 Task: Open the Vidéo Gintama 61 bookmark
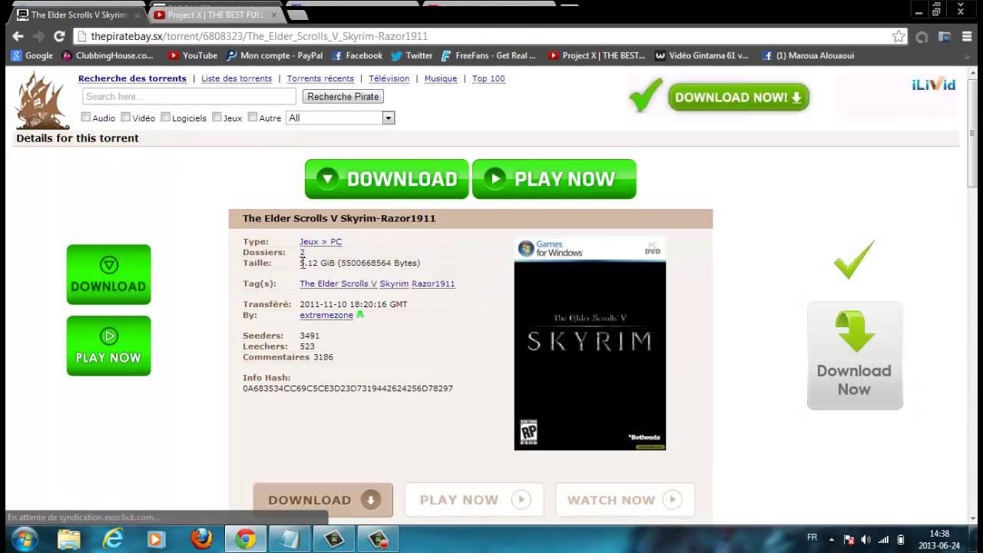tap(702, 55)
